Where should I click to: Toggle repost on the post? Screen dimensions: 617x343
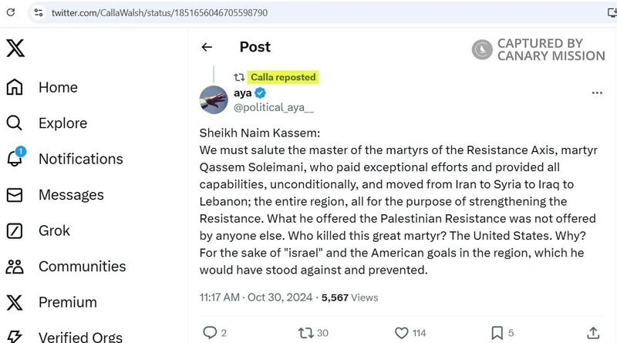[306, 333]
